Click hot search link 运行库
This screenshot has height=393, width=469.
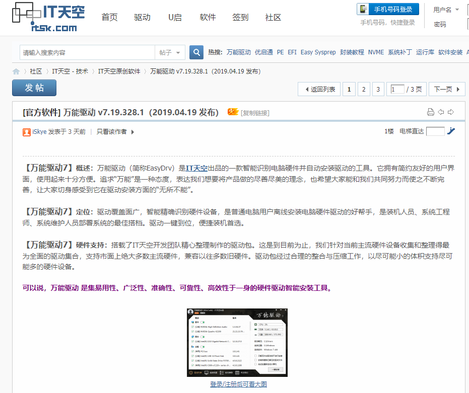(x=425, y=52)
